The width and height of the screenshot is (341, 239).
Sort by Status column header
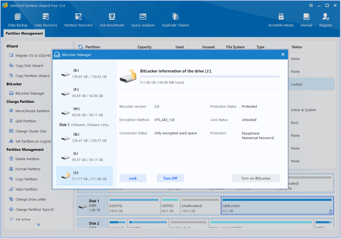297,47
